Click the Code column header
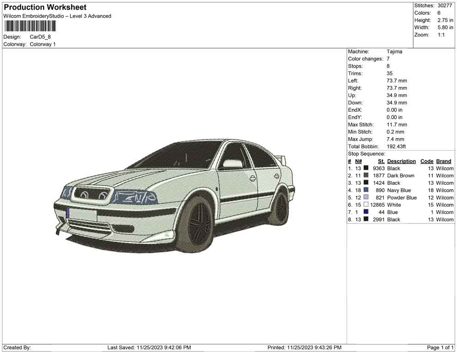 [x=427, y=161]
